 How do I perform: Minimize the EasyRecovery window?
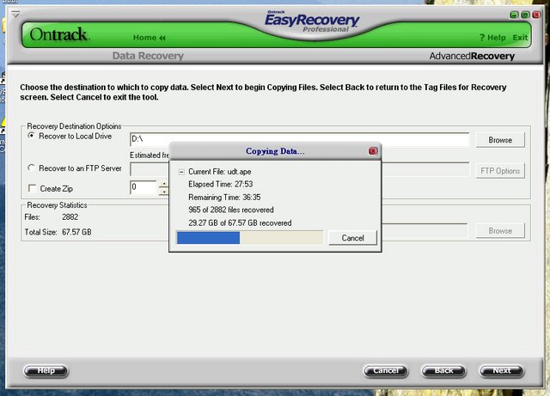coord(514,15)
